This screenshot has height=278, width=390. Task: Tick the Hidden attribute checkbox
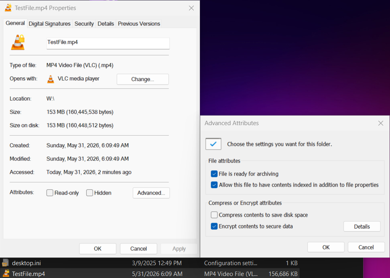coord(89,193)
